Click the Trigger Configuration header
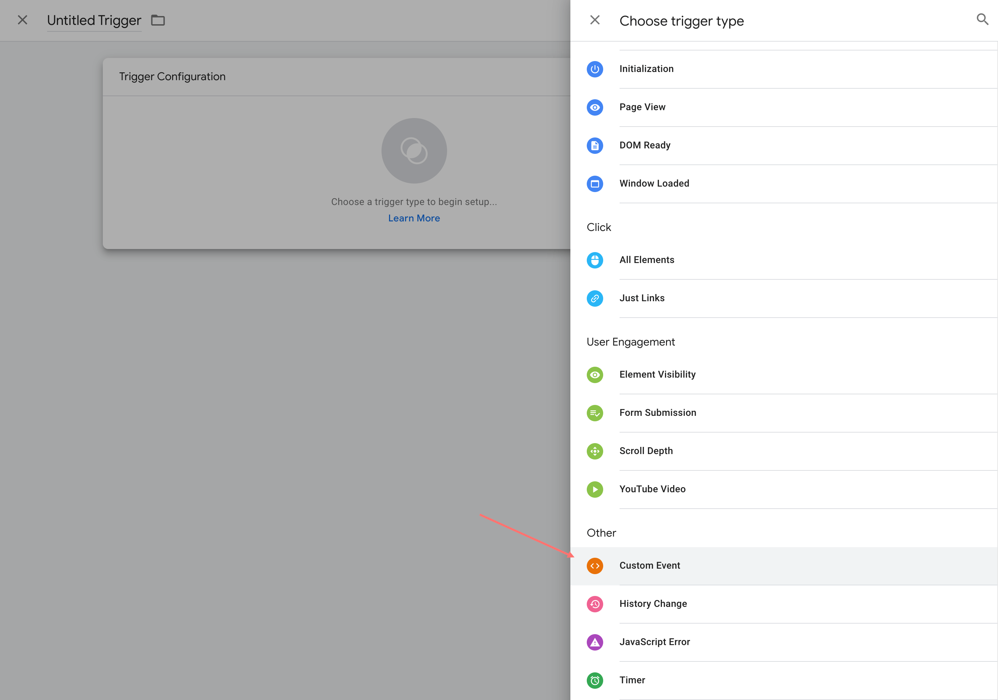 click(x=172, y=76)
